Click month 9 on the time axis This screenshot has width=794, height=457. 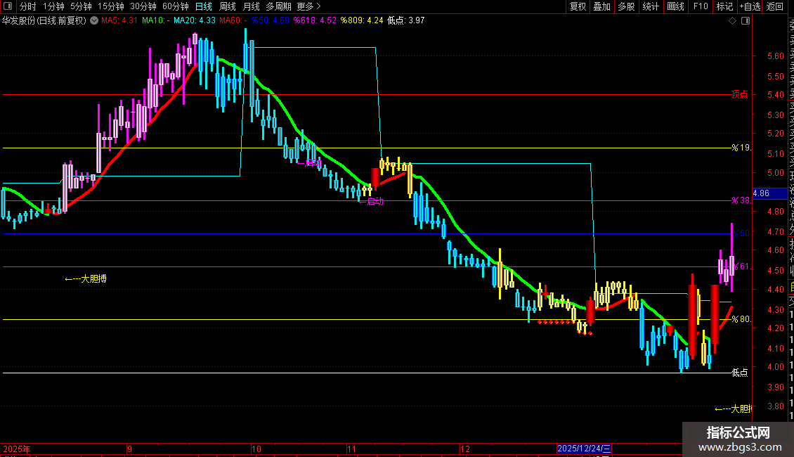(x=129, y=449)
